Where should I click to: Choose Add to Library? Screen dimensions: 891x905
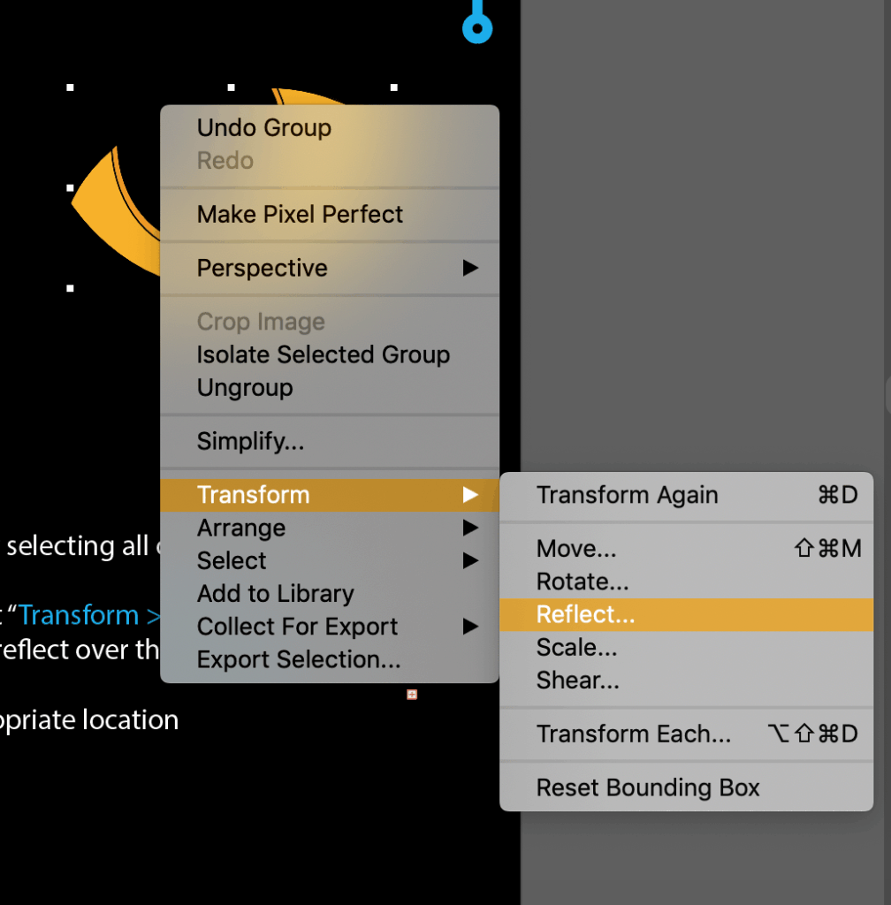coord(330,593)
